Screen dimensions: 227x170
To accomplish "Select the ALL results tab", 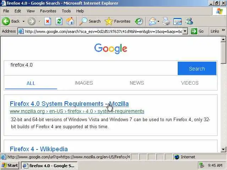I will point(31,83).
